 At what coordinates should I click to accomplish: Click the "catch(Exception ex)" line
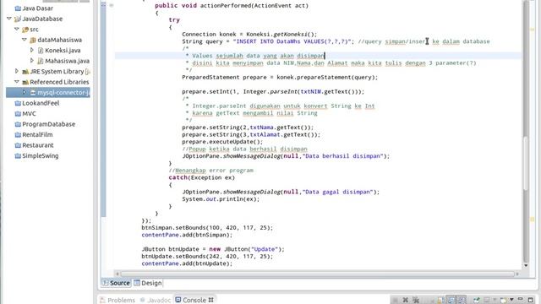(201, 177)
